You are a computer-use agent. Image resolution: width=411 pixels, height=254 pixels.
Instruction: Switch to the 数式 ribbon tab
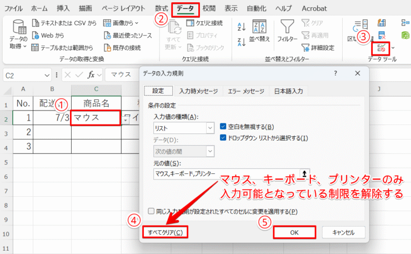point(162,8)
